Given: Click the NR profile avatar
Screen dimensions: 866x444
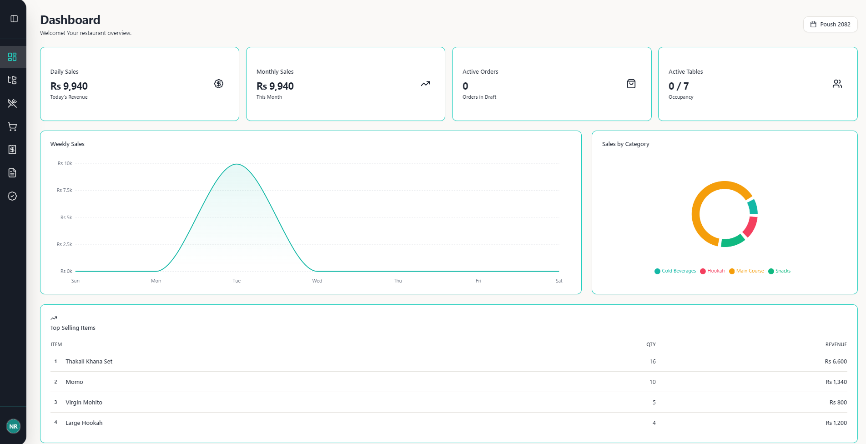Looking at the screenshot, I should coord(13,426).
